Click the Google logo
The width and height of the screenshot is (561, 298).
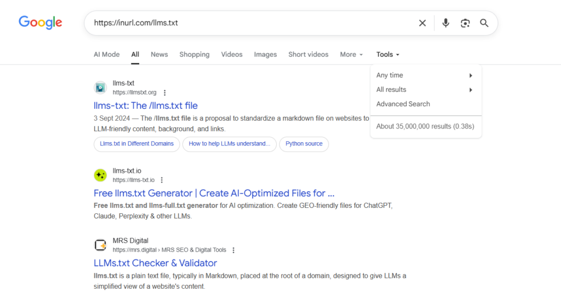[x=41, y=22]
